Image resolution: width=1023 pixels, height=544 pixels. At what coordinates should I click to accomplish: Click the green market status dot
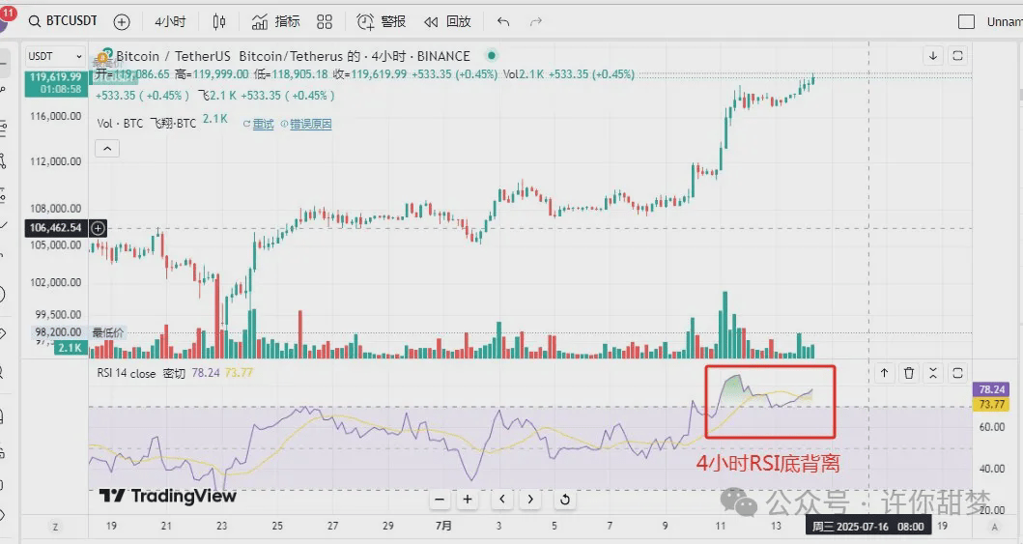click(x=492, y=55)
